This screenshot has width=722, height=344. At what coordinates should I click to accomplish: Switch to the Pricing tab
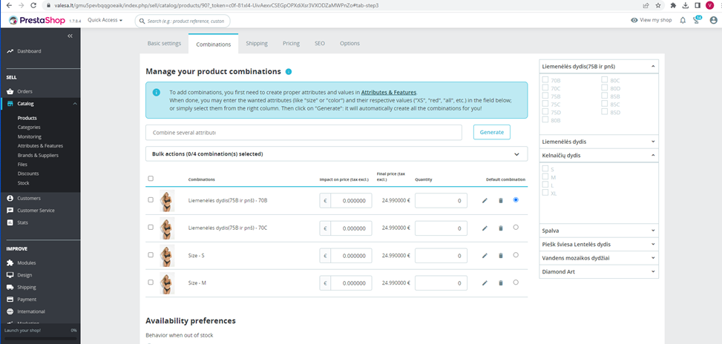pos(291,44)
